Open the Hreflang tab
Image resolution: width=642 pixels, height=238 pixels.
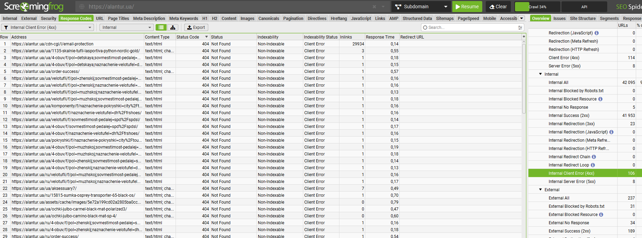(339, 19)
